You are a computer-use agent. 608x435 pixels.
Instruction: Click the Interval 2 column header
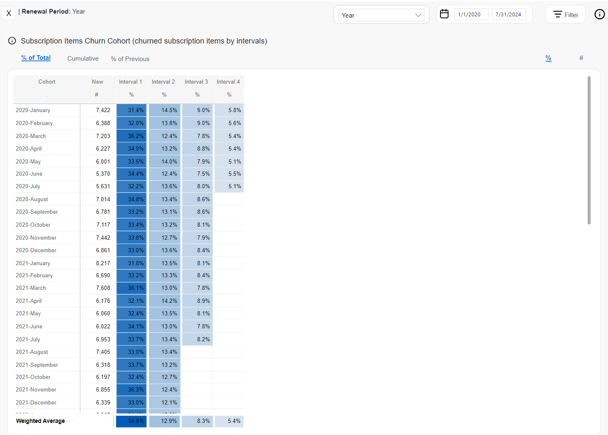point(163,82)
